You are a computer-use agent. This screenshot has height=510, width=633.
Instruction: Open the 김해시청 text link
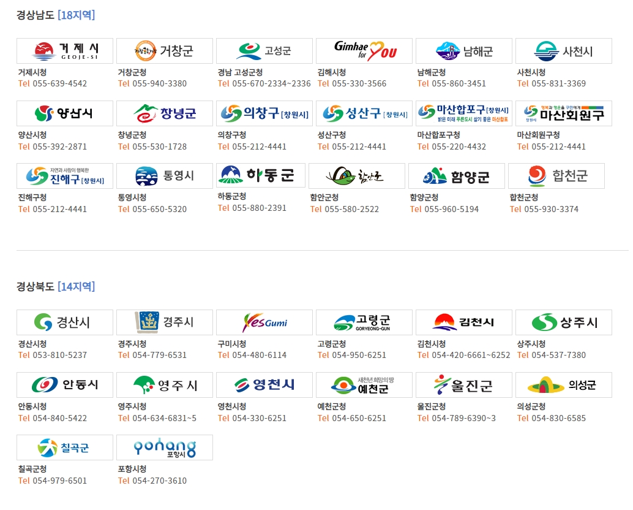point(332,72)
